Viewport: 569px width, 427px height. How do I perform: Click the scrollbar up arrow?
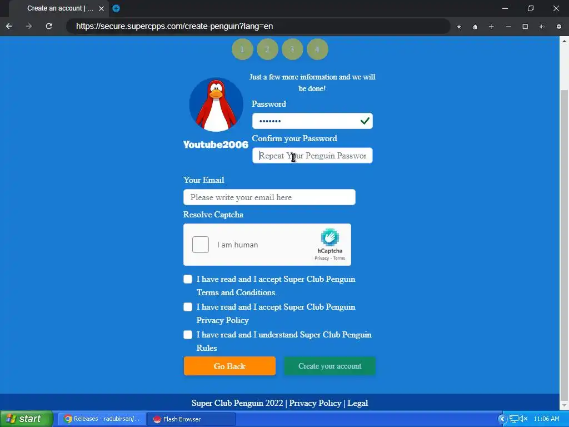pos(565,41)
